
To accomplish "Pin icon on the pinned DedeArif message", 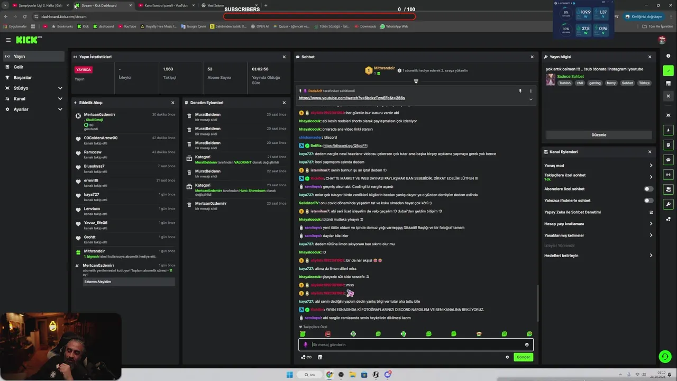I will (x=520, y=91).
